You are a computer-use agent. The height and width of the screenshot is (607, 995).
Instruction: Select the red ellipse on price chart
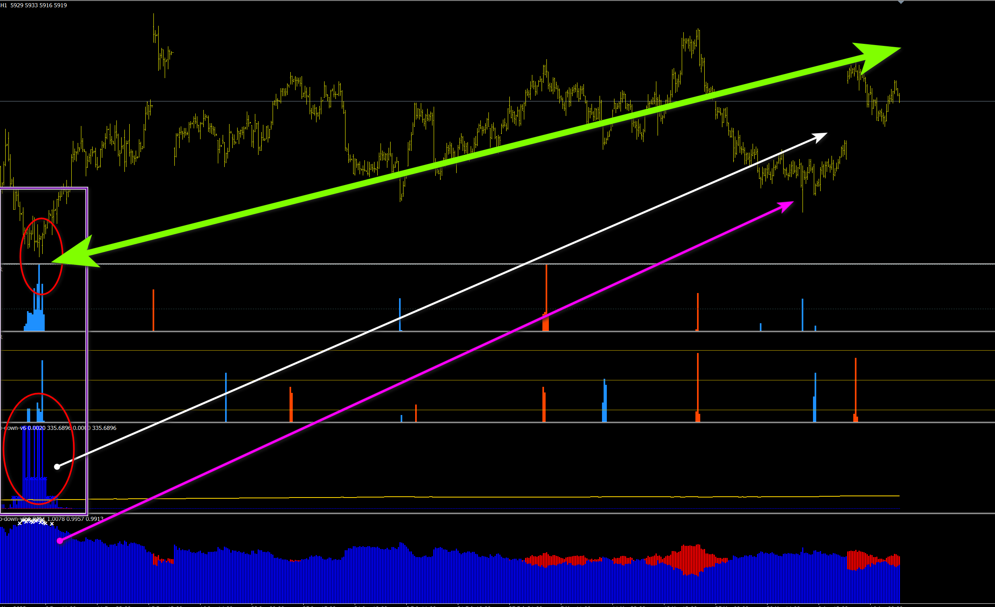[x=41, y=256]
